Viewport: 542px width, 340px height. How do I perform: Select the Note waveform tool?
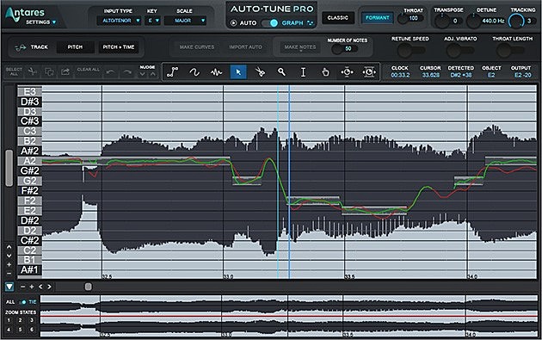pos(217,72)
